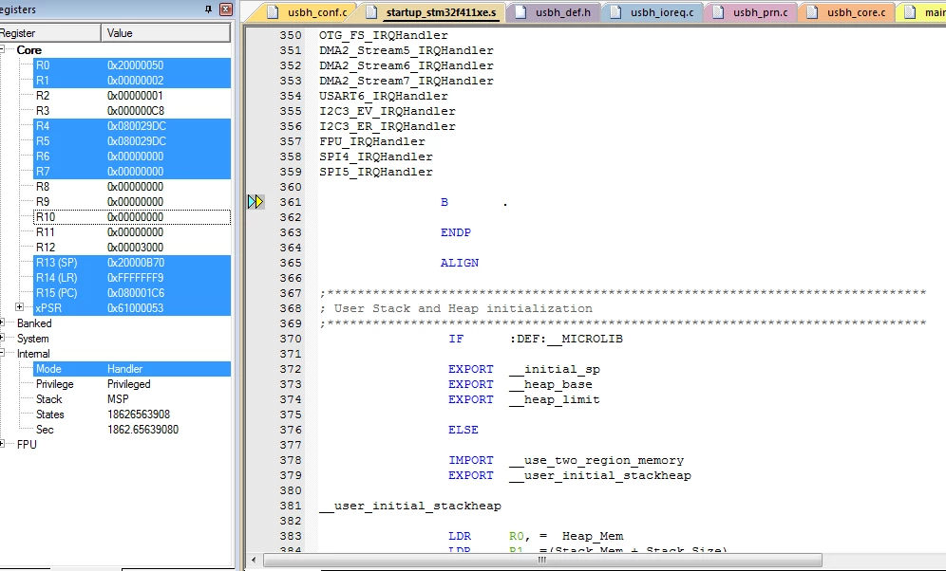Select the R15 (PC) register
The height and width of the screenshot is (571, 946).
coord(132,293)
